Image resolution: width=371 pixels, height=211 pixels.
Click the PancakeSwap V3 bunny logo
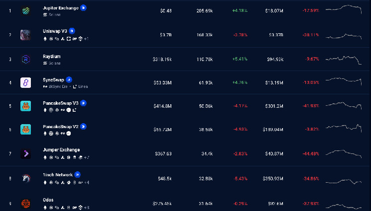click(26, 106)
